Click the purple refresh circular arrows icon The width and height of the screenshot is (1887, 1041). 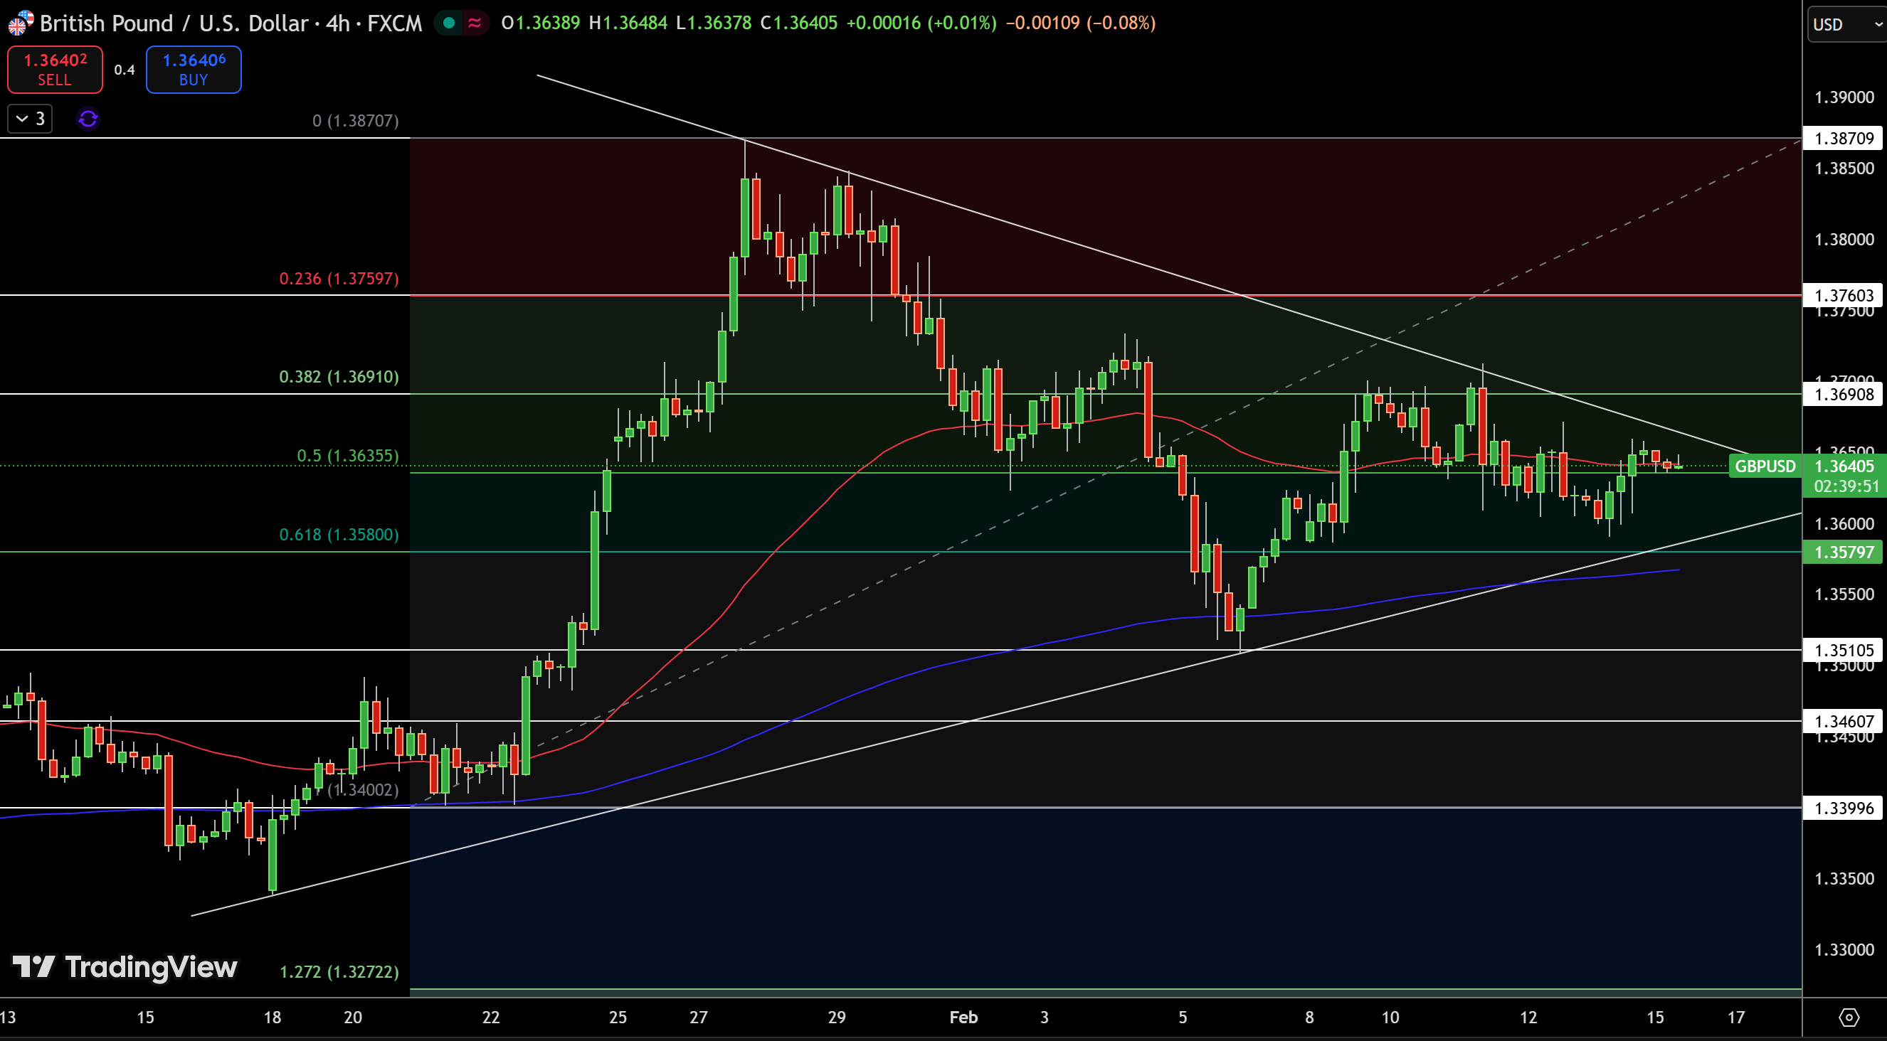pyautogui.click(x=88, y=119)
